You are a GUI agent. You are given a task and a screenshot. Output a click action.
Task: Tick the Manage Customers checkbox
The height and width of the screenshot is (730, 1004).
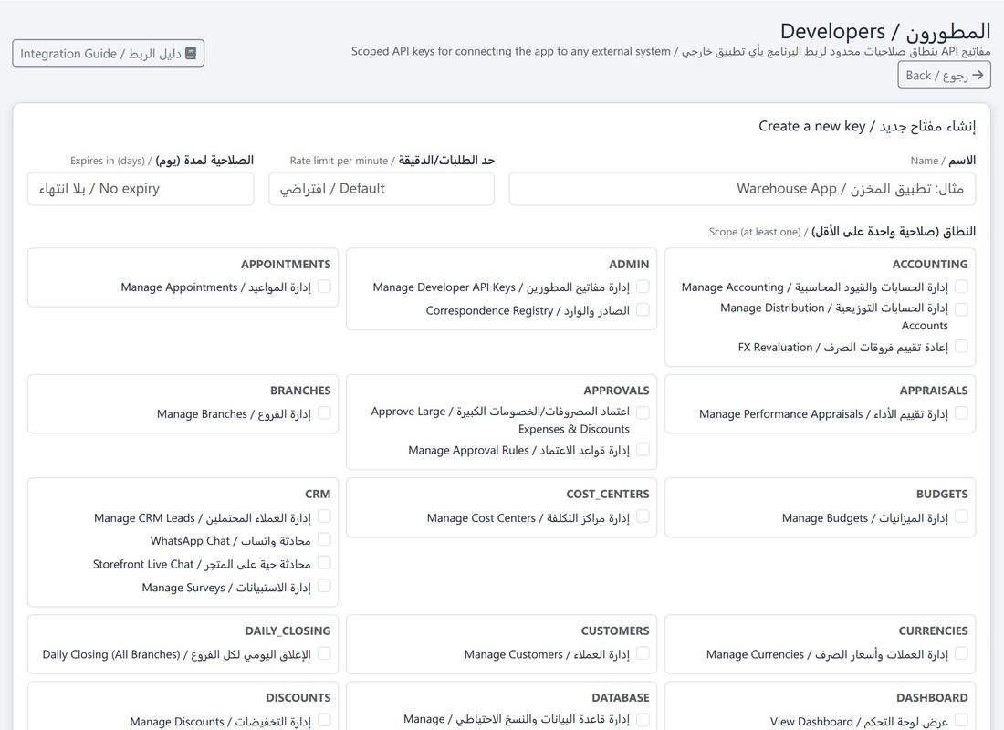coord(643,653)
